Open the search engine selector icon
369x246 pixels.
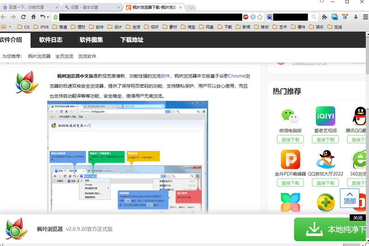[x=269, y=17]
